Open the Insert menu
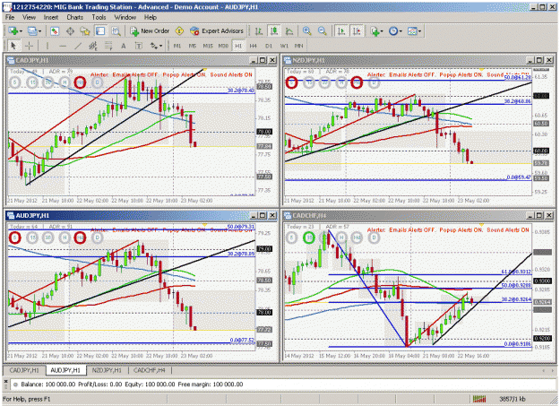The height and width of the screenshot is (406, 560). pyautogui.click(x=51, y=17)
